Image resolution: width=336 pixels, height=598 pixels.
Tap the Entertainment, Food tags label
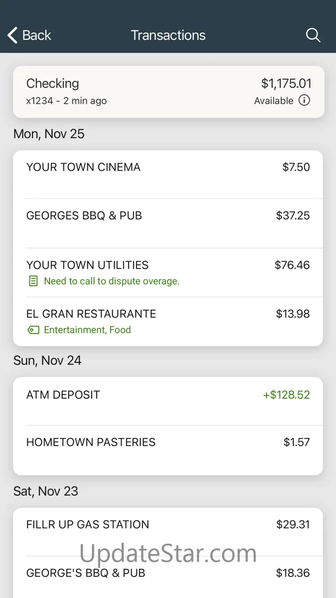pos(87,330)
